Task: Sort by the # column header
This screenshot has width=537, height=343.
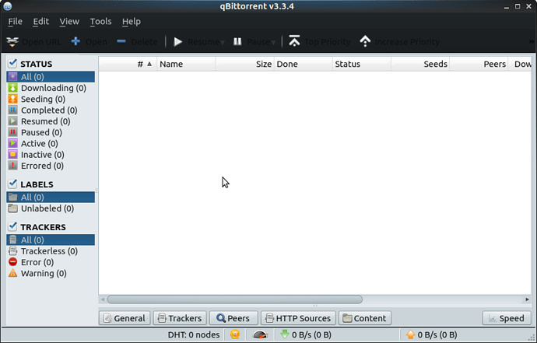Action: pos(144,65)
